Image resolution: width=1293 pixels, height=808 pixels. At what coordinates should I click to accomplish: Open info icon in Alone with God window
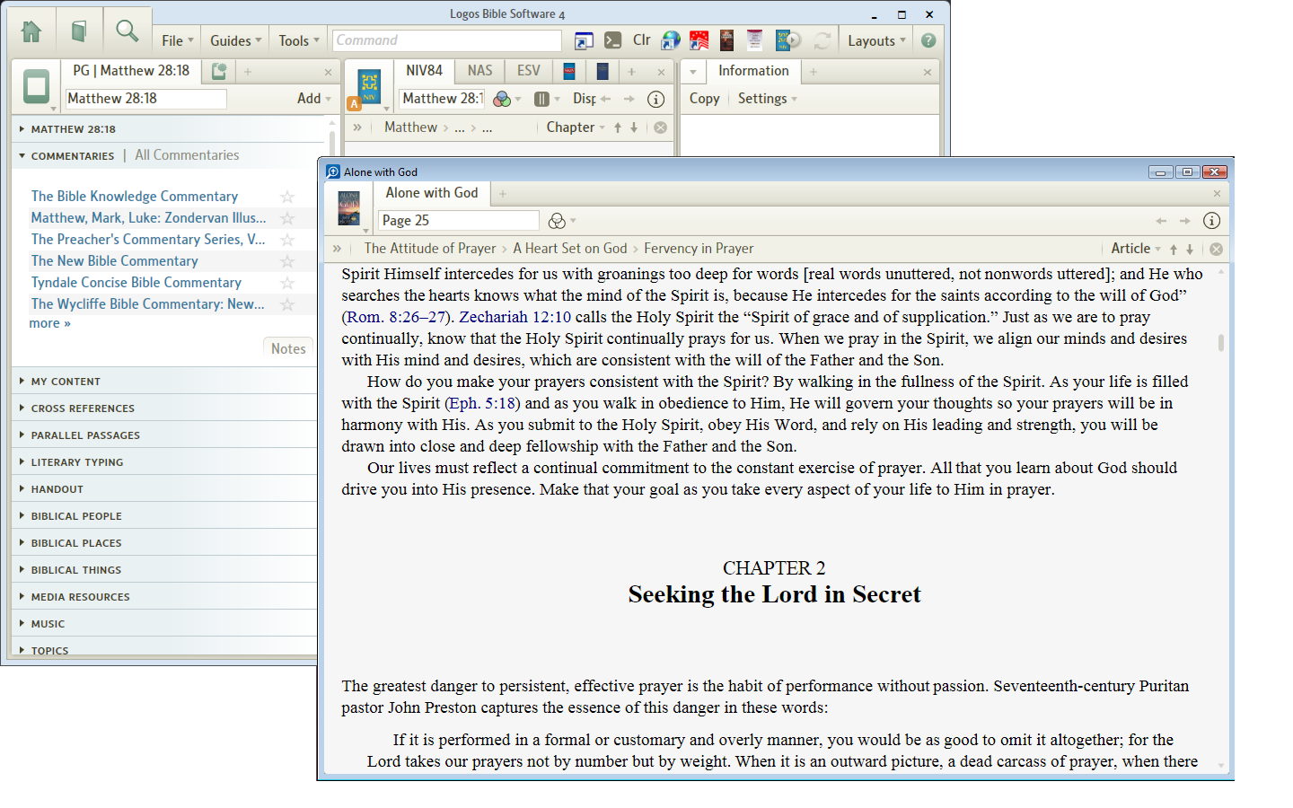[1211, 221]
